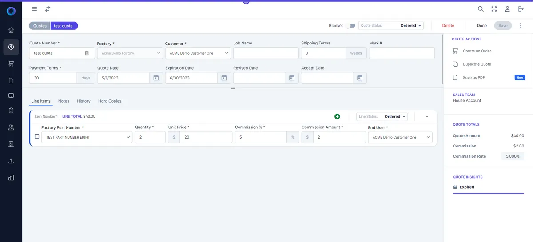Open the Revised Date calendar picker
Image resolution: width=533 pixels, height=242 pixels.
pos(291,78)
